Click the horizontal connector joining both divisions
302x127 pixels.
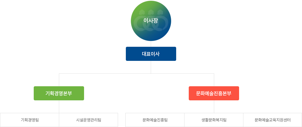pos(136,73)
